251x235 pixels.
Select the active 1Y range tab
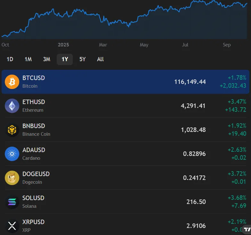click(x=65, y=59)
